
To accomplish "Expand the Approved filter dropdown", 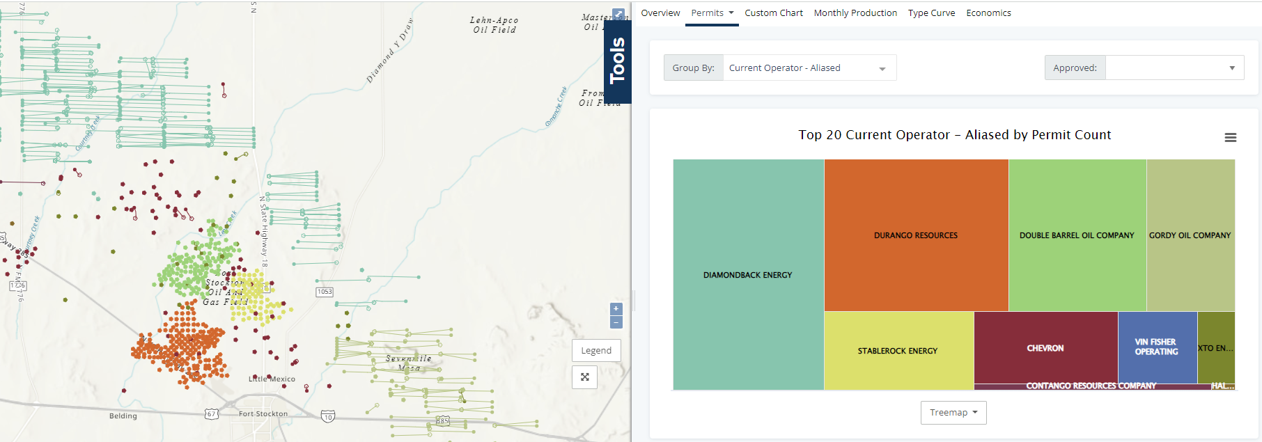I will click(x=1175, y=68).
